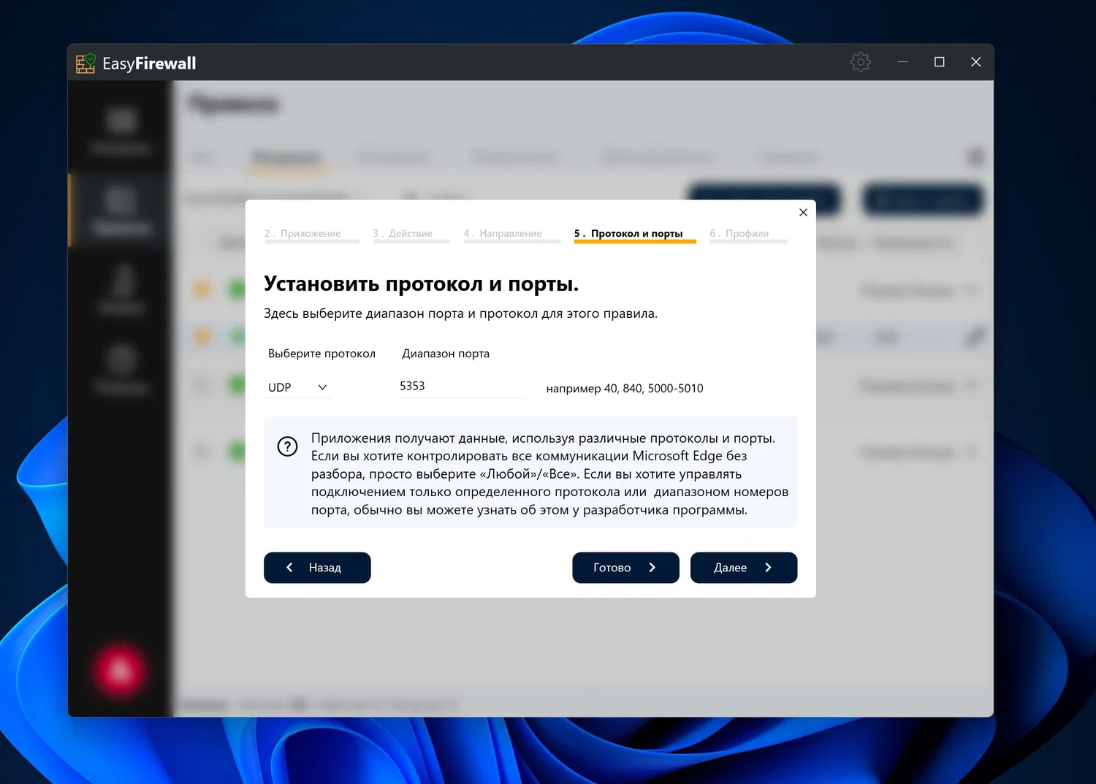Screen dimensions: 1096x784
Task: Finish the rule with the Готово button
Action: click(x=625, y=568)
